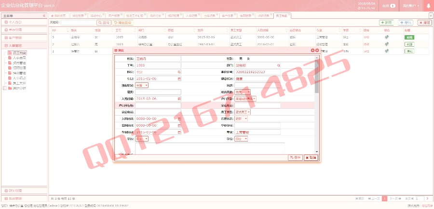The height and width of the screenshot is (209, 434).
Task: Open the 详细 link in the 工号 1005 row
Action: [x=366, y=37]
